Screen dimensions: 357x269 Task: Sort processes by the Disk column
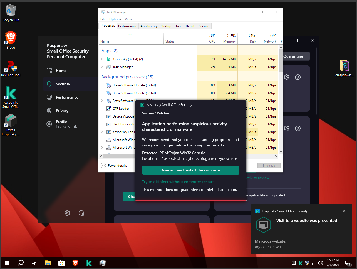248,39
